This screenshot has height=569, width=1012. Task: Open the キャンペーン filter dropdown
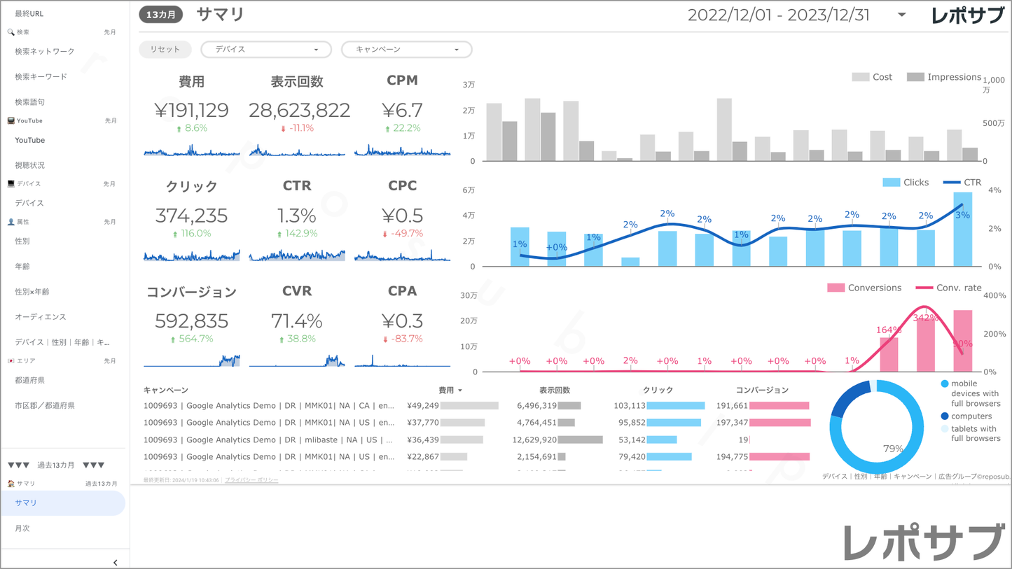tap(406, 50)
